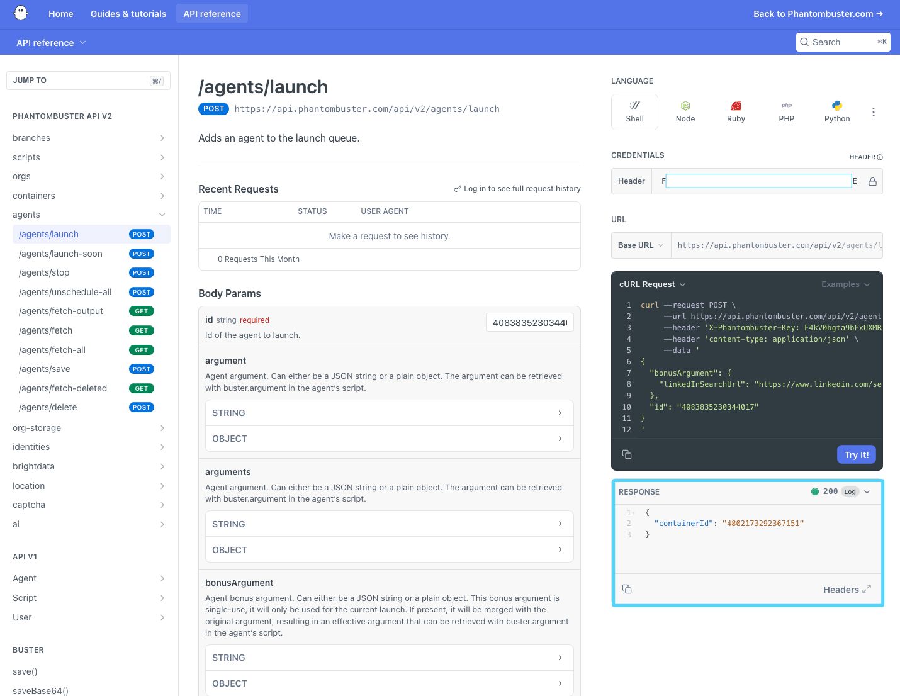Expand the response panel with arrows icon
900x696 pixels.
pos(867,589)
